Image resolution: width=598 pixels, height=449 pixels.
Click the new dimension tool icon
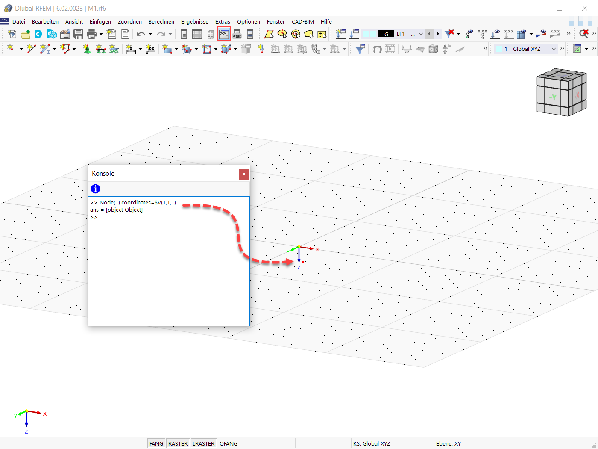click(131, 49)
